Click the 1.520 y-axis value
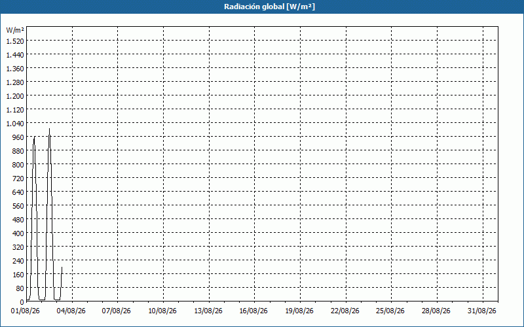Screen dimensions: 524x327 click(x=15, y=41)
